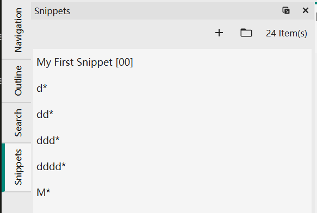Close the Snippets panel
Screen dimensions: 317x213
306,10
